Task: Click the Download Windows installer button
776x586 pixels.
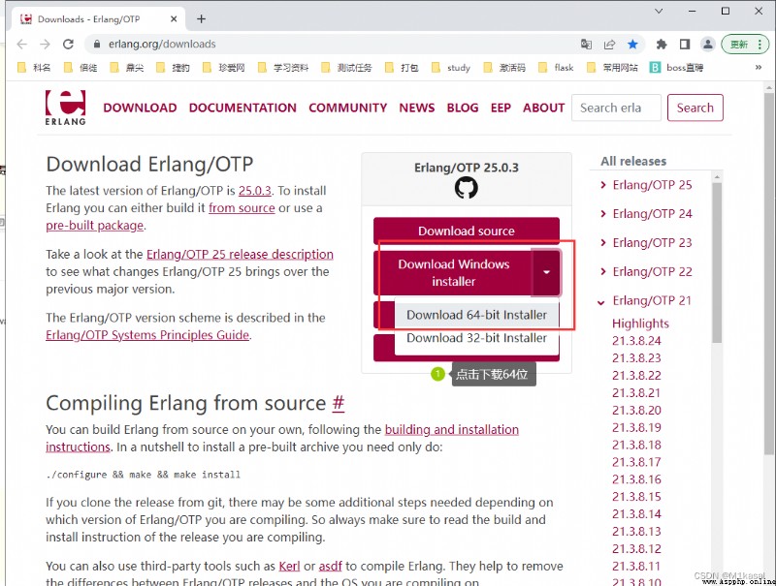Action: (453, 273)
